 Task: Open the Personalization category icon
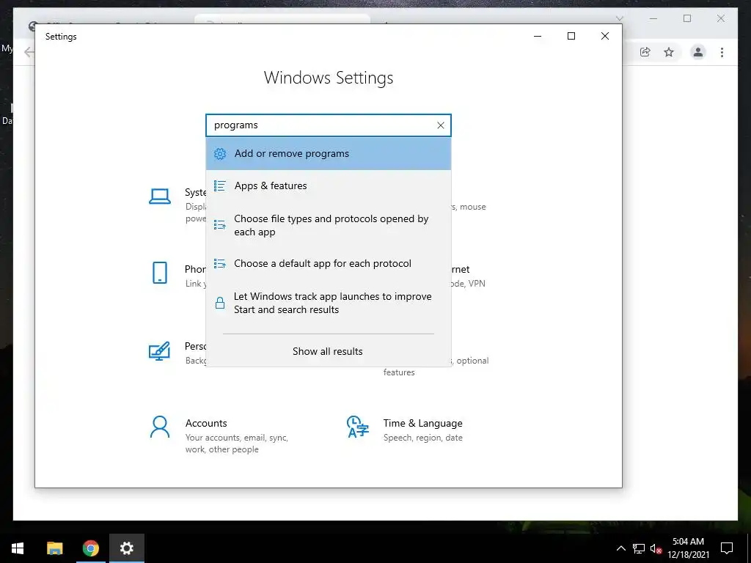159,351
